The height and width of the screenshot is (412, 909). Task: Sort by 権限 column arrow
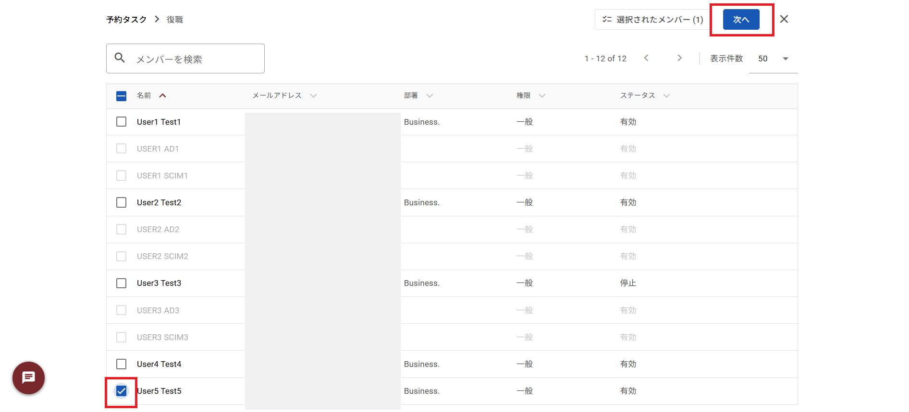[542, 95]
